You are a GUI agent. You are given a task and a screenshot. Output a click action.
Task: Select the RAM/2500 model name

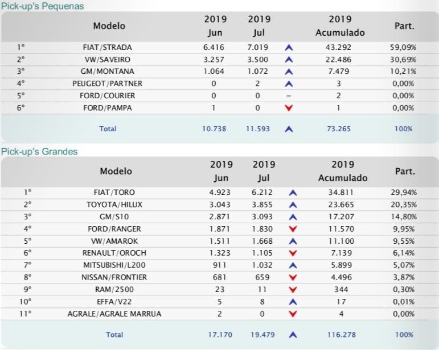pyautogui.click(x=114, y=289)
